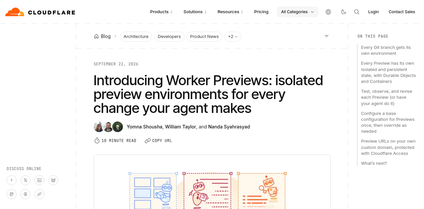The width and height of the screenshot is (424, 209).
Task: Jump to 'Test, observe, and revise each Preview'
Action: pos(387,97)
